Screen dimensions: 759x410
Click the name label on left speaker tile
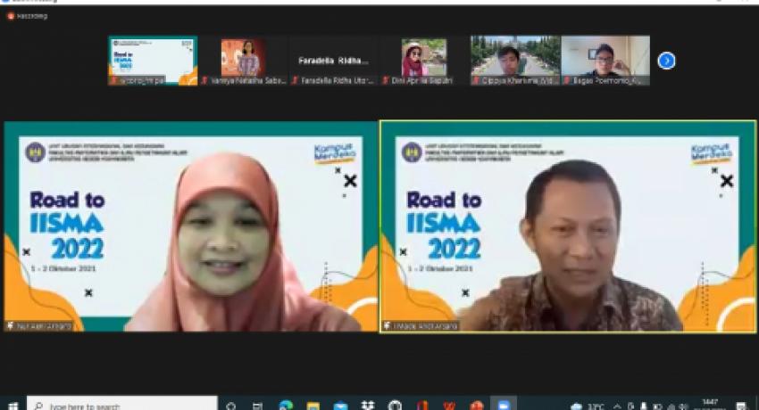click(39, 326)
